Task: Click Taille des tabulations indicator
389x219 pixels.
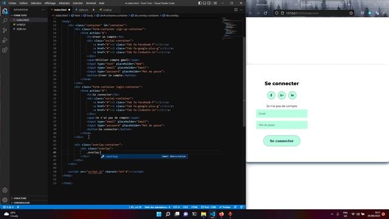Action: pos(157,207)
